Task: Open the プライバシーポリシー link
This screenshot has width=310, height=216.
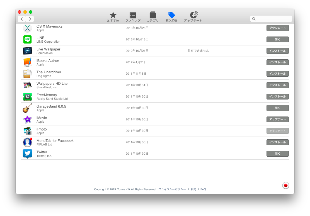Action: coord(172,189)
